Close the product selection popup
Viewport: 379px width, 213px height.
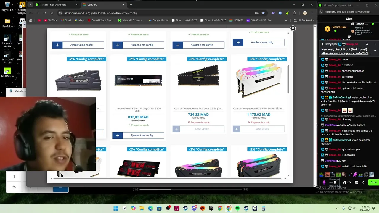tap(293, 28)
